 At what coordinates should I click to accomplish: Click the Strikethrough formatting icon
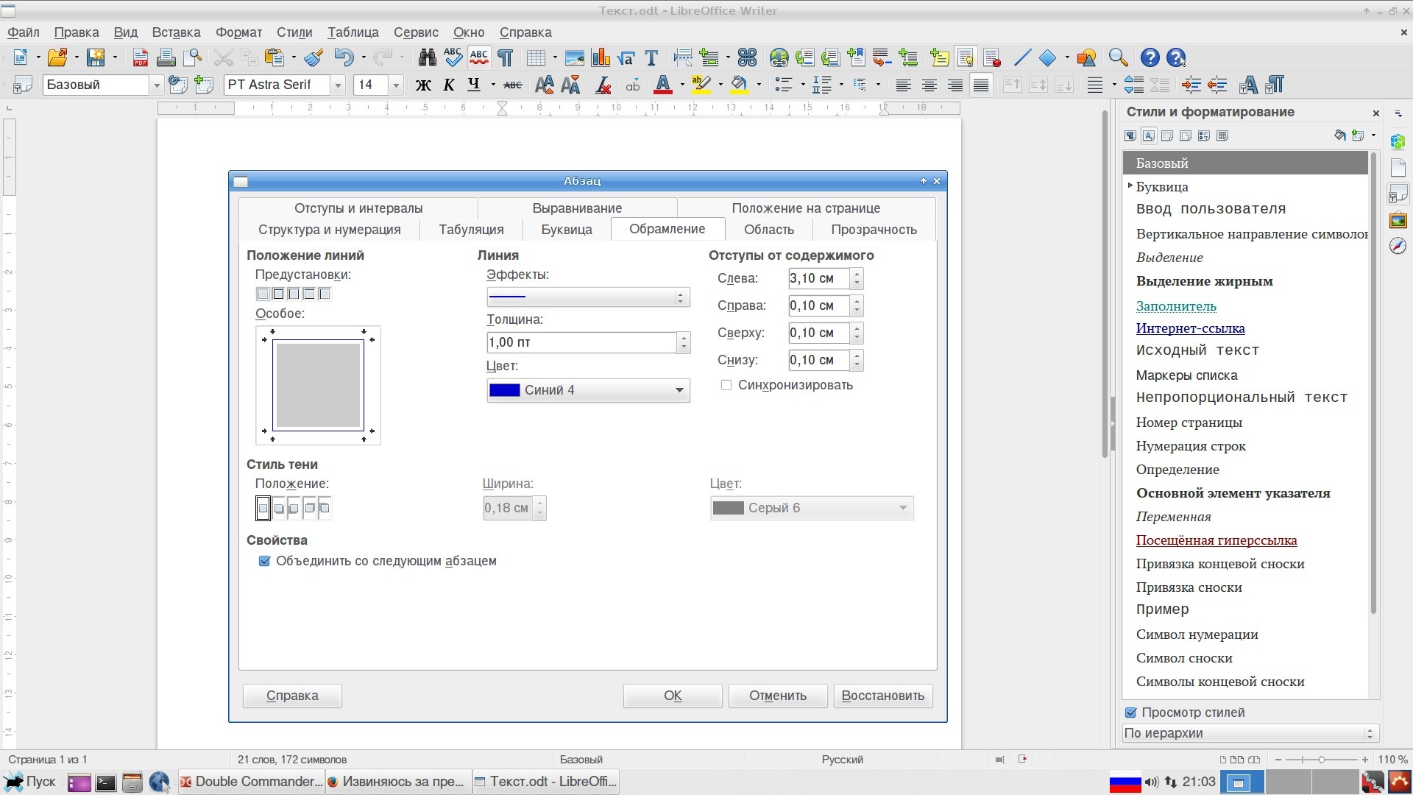(x=513, y=85)
